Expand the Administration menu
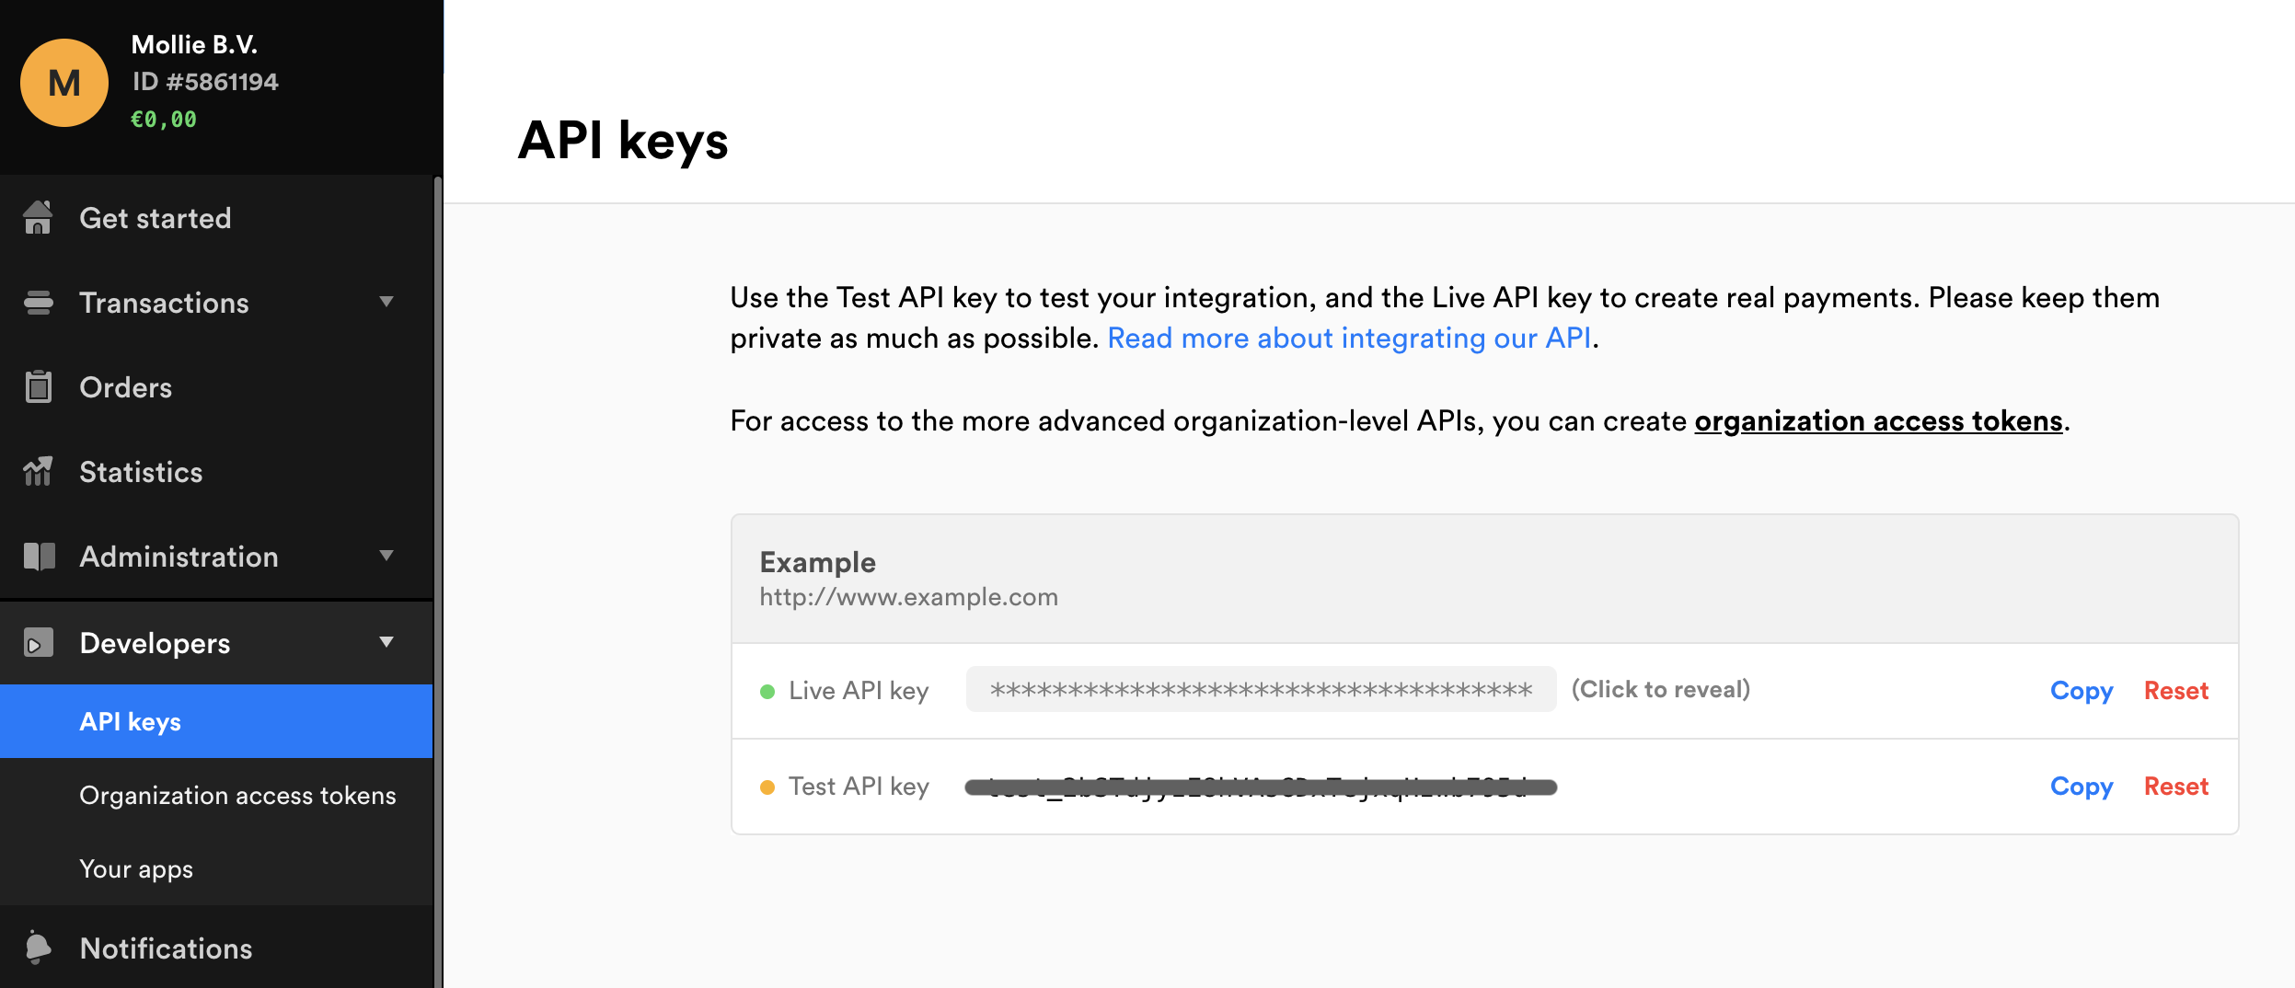The image size is (2295, 988). (x=387, y=557)
